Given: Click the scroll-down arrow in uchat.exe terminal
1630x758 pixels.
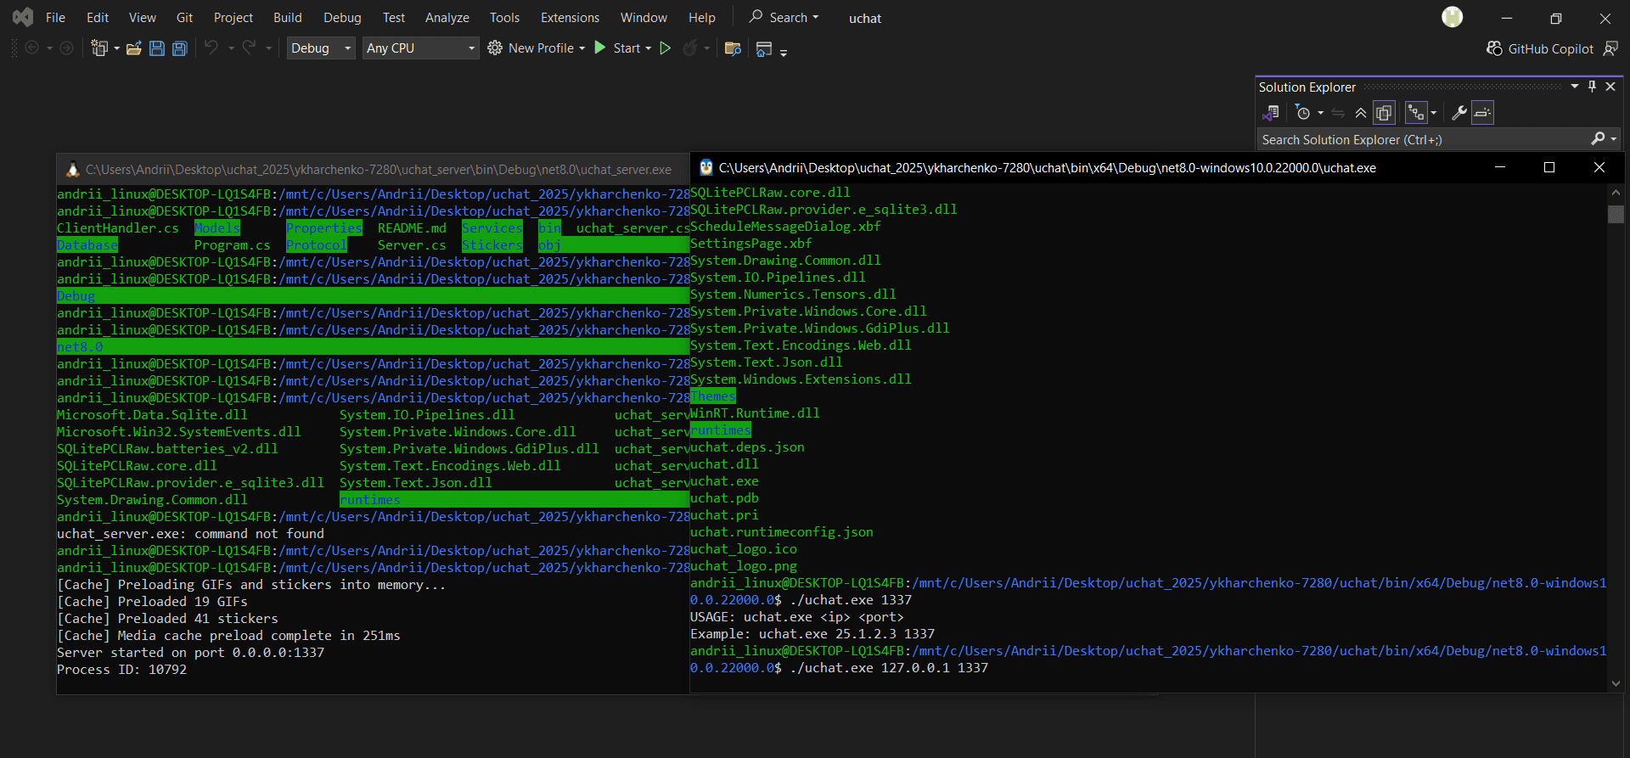Looking at the screenshot, I should pos(1616,683).
